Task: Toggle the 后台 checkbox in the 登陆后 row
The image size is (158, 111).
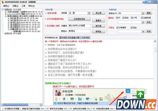Action: (x=124, y=18)
